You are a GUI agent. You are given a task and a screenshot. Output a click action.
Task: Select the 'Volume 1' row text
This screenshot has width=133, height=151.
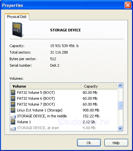click(24, 122)
